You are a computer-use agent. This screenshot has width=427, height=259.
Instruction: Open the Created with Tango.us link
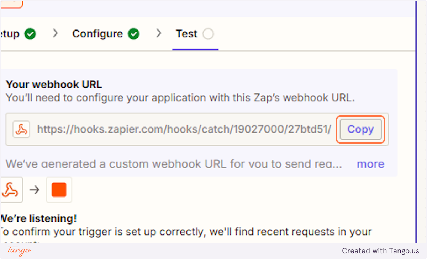(381, 251)
